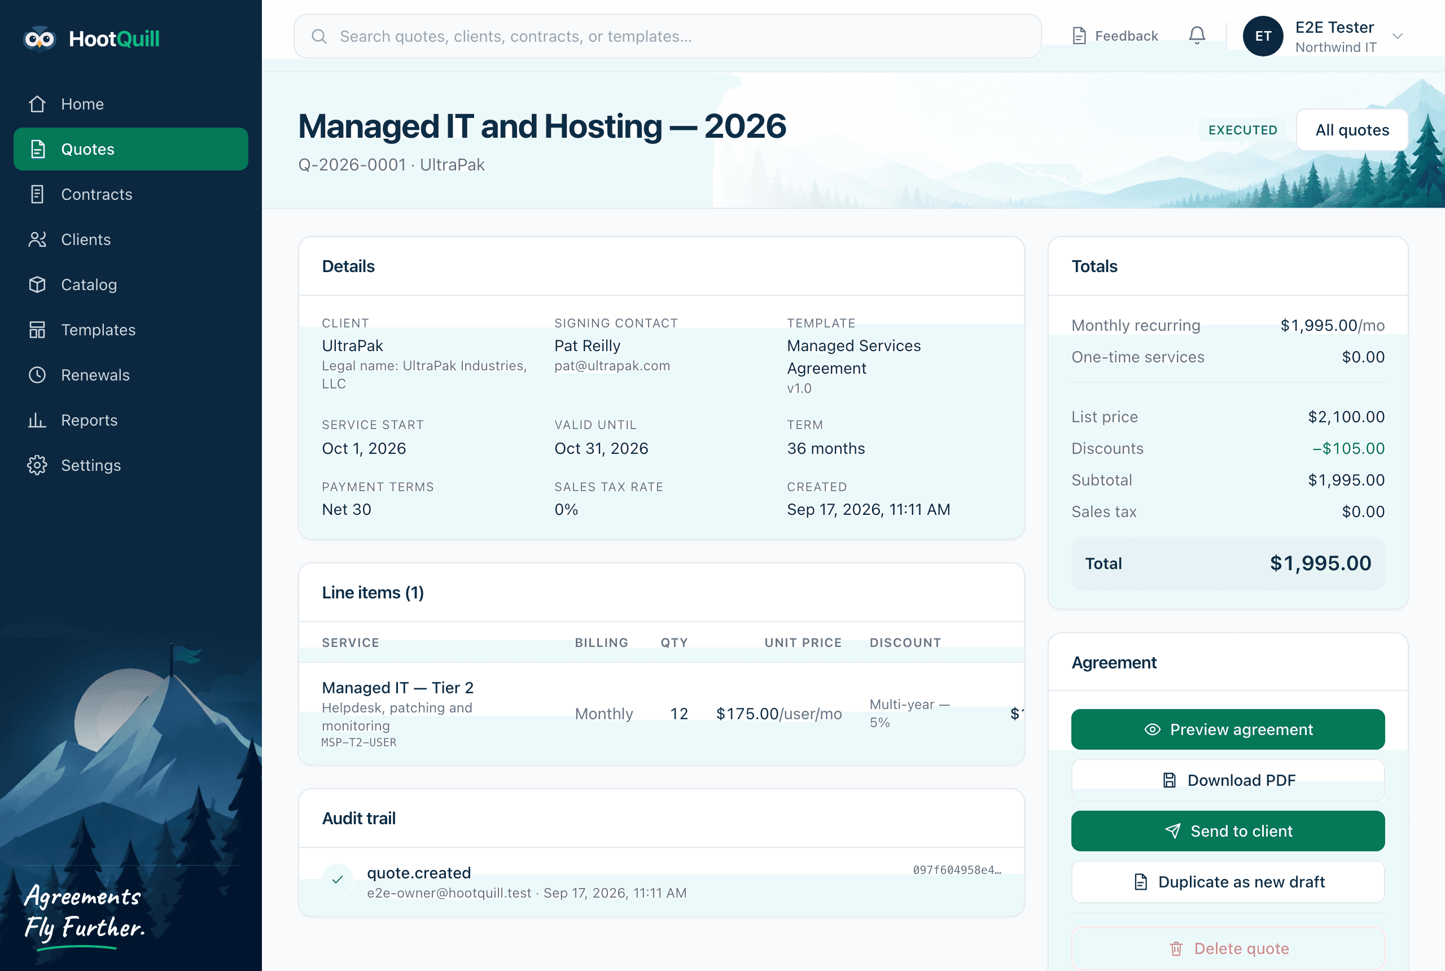The image size is (1445, 971).
Task: Click the Clients people icon
Action: [x=37, y=240]
